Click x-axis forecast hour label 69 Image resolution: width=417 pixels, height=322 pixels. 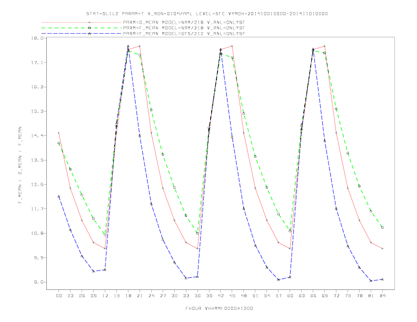tap(325, 296)
